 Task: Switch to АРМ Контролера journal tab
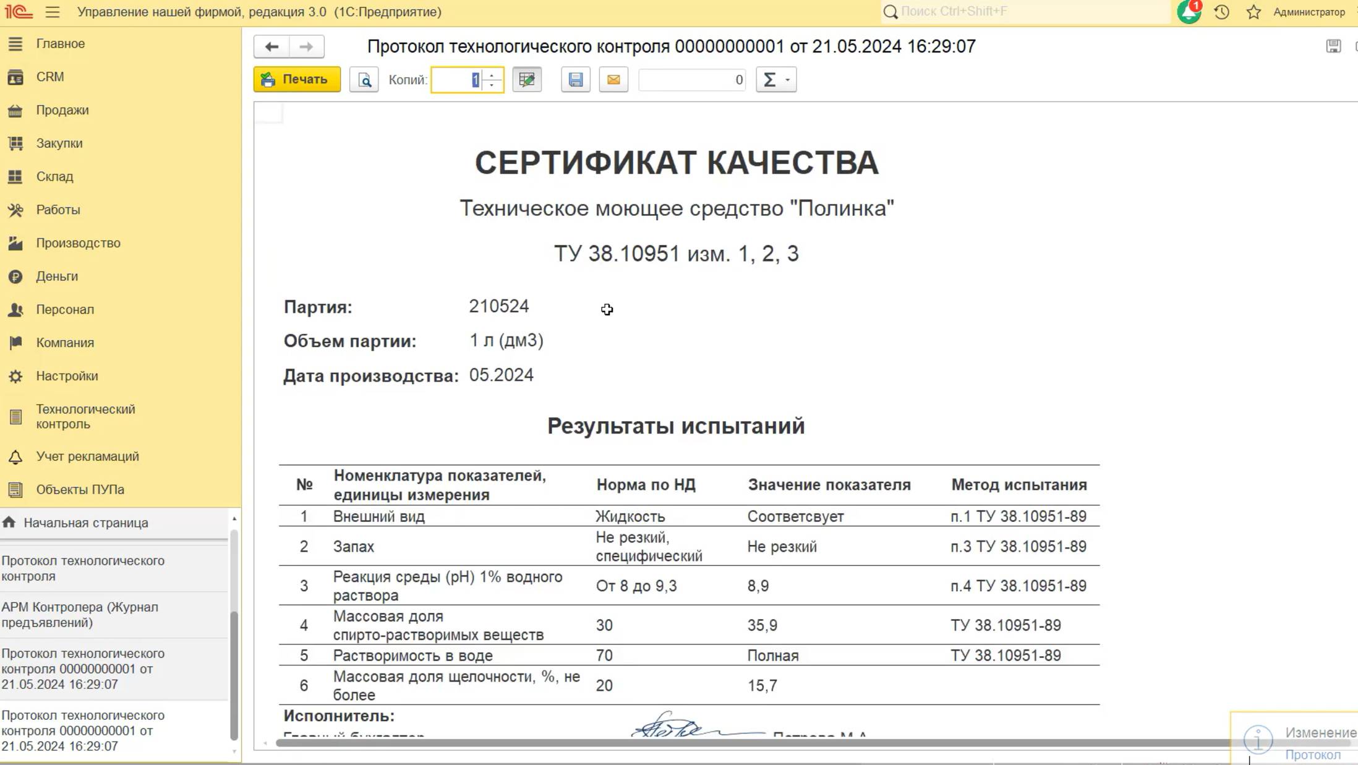(80, 615)
